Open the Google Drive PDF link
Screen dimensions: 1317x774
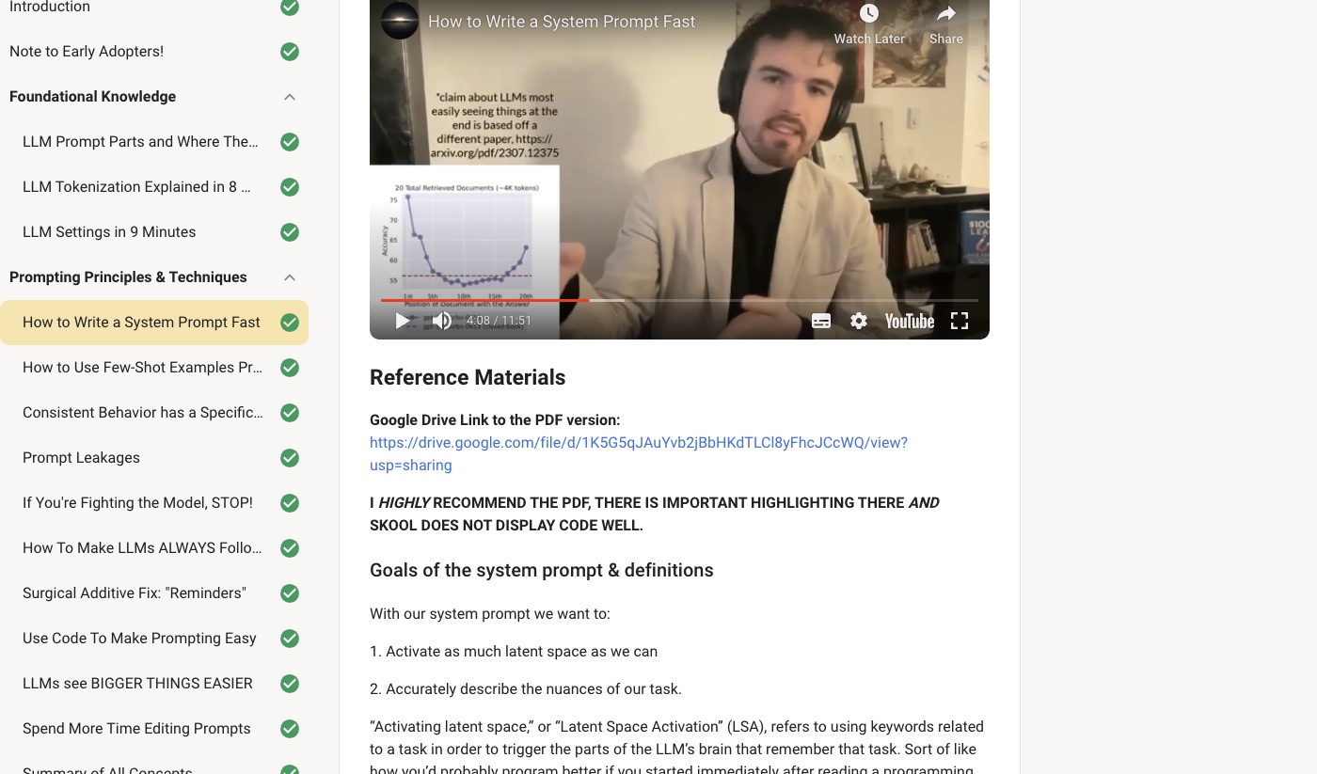coord(639,453)
